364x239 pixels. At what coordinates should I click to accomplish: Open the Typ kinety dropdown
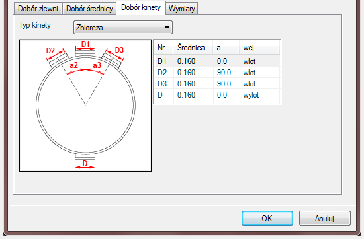point(123,28)
